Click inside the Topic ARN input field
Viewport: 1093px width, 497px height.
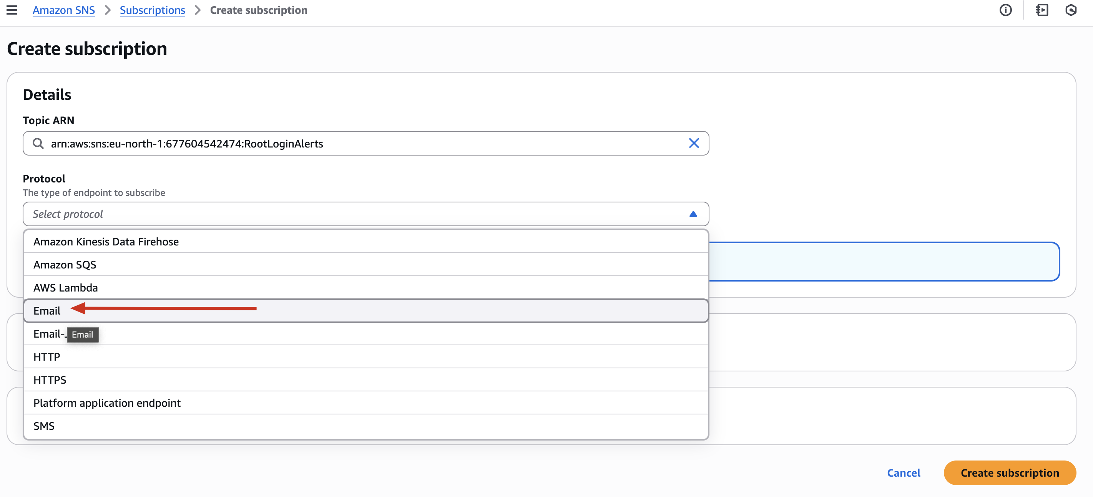[366, 143]
